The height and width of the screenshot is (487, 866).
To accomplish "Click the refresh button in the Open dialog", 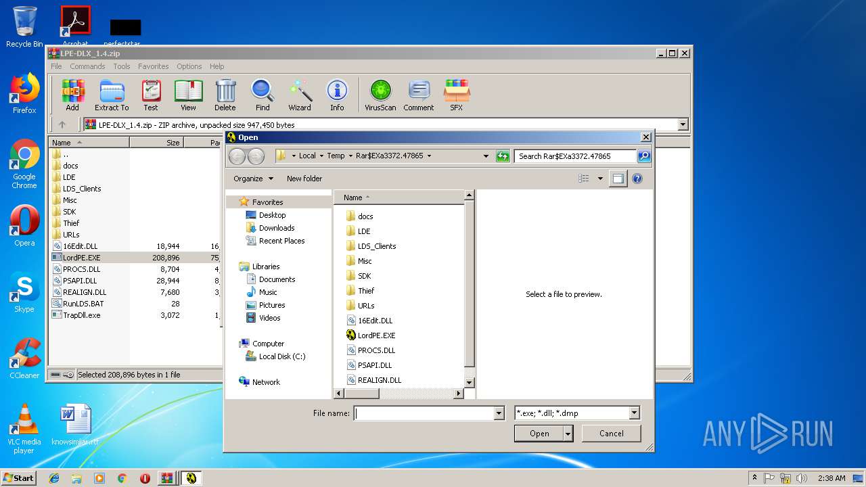I will (x=503, y=156).
